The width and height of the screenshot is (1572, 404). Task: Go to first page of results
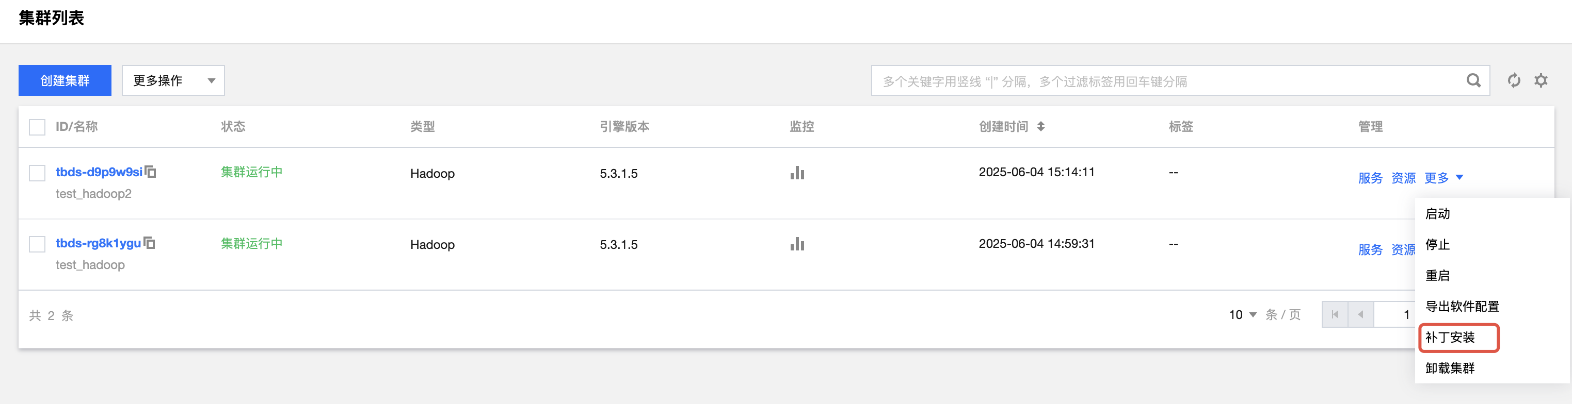1335,314
